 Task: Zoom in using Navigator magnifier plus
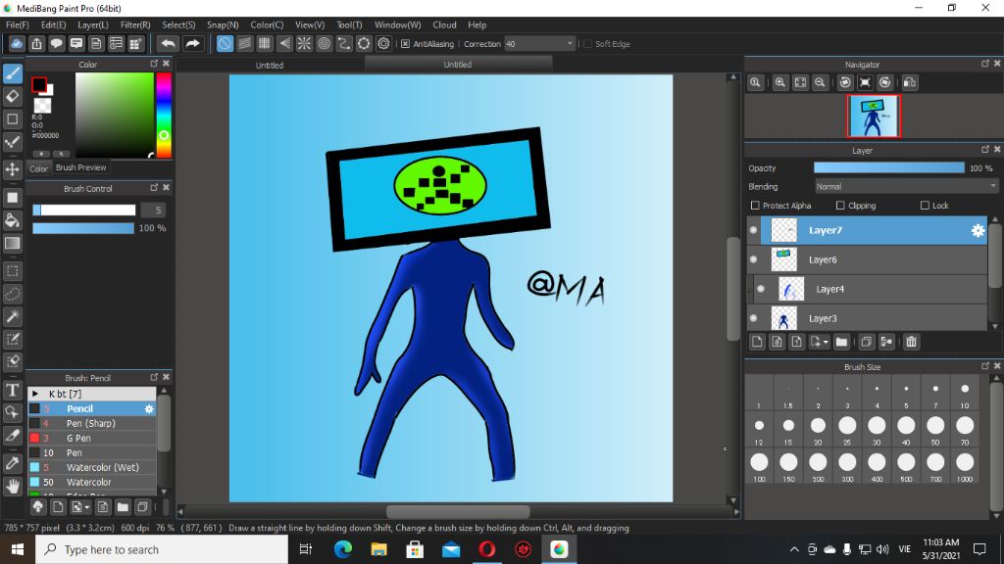(779, 82)
